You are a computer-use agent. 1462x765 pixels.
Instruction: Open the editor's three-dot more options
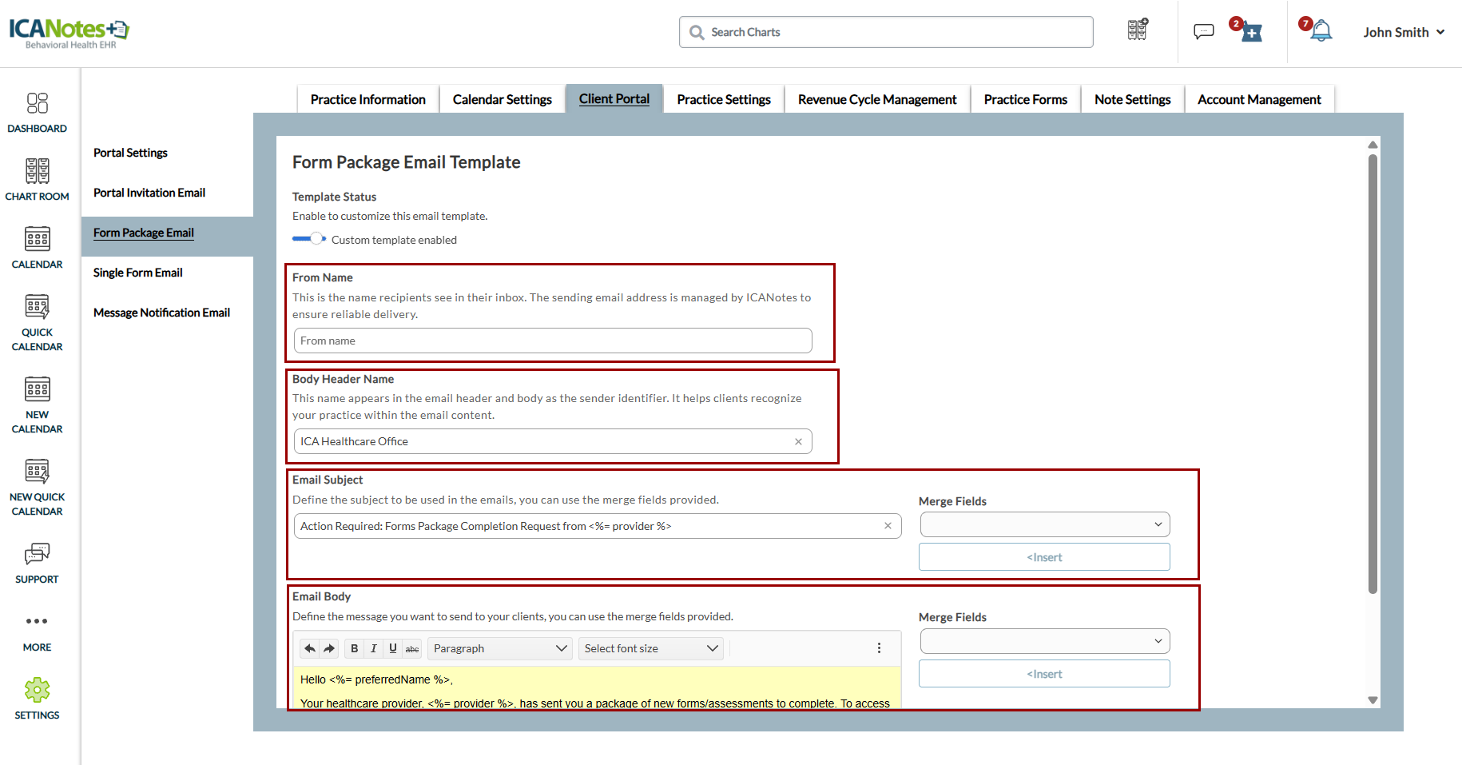[x=879, y=648]
